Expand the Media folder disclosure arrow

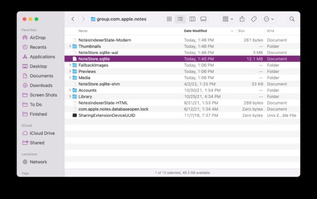pyautogui.click(x=70, y=77)
